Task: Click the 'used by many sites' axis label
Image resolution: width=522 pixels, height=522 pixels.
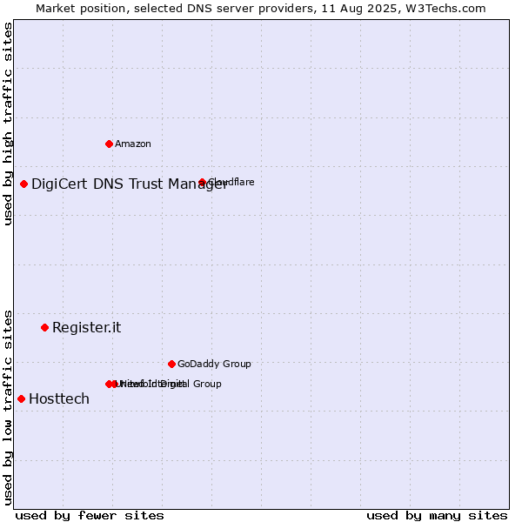Action: point(437,516)
